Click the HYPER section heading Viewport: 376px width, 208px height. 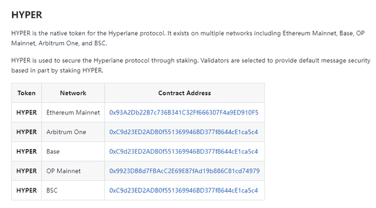click(27, 15)
